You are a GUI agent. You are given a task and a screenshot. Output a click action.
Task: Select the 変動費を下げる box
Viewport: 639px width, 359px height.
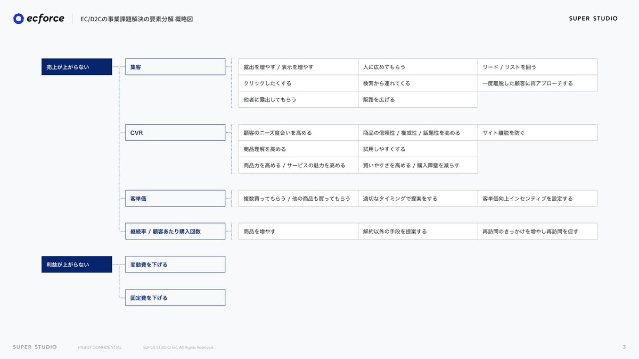(175, 264)
